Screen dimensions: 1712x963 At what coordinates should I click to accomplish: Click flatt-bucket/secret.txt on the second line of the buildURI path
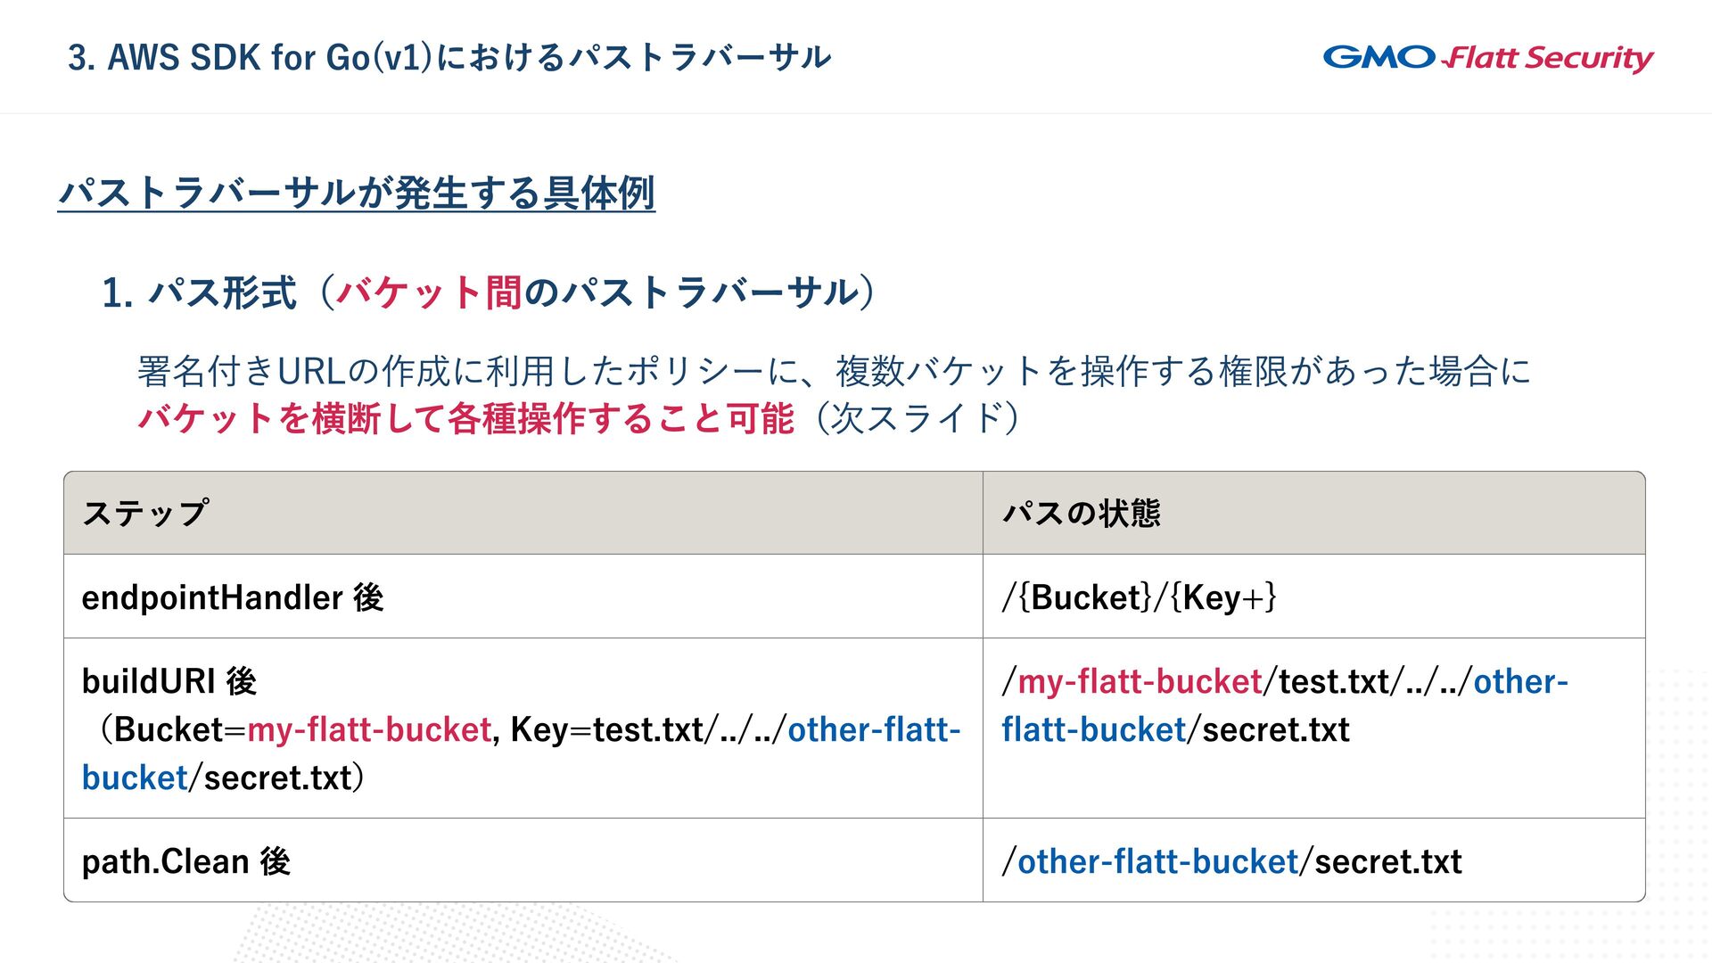click(x=1175, y=729)
